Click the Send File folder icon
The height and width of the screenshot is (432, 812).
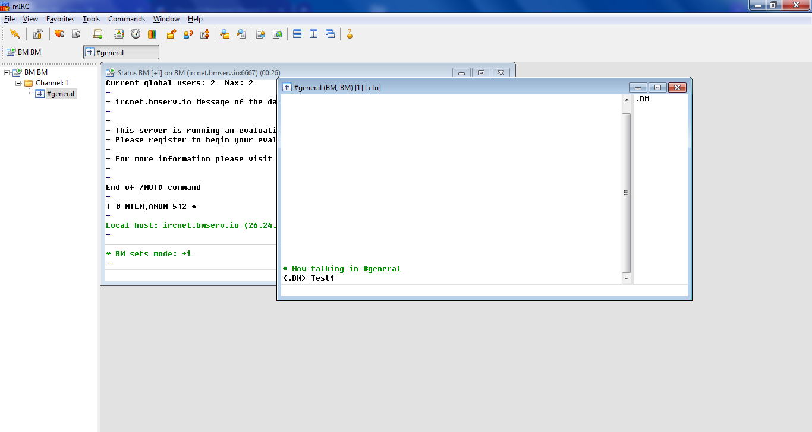[x=171, y=34]
